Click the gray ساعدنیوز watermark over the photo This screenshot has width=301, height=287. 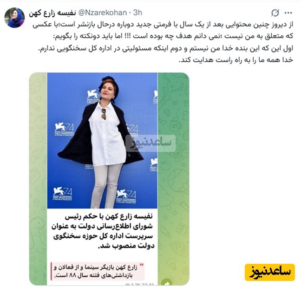click(150, 143)
